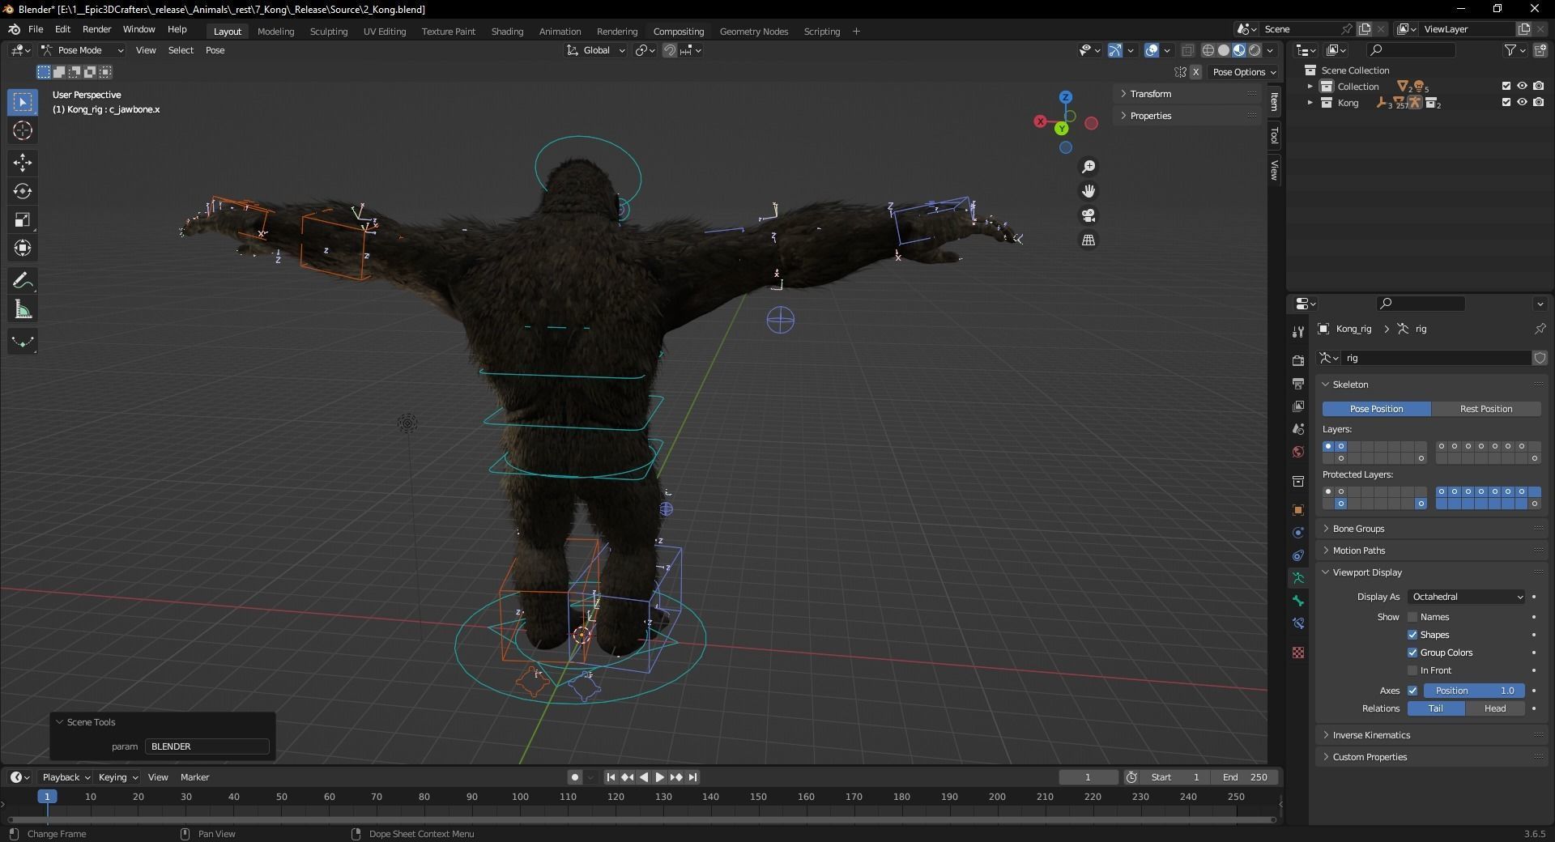1555x842 pixels.
Task: Select the Measure tool
Action: [23, 309]
